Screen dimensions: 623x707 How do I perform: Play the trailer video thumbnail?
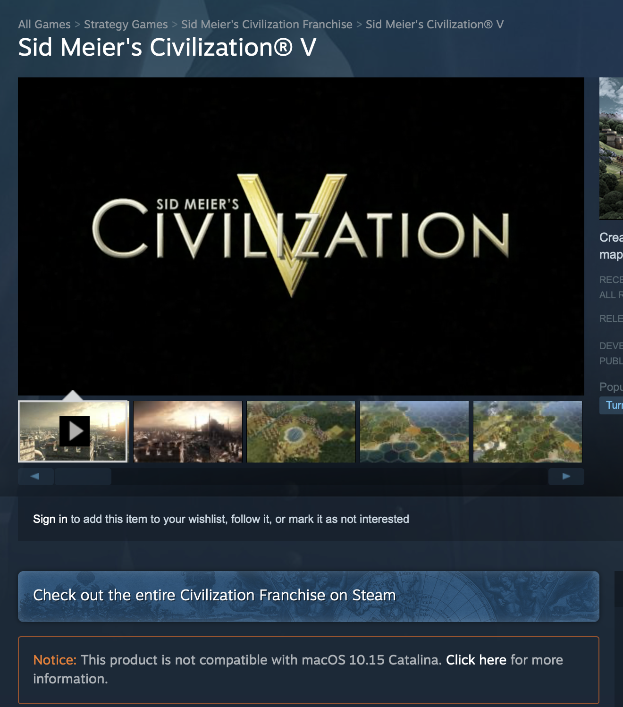(x=73, y=431)
